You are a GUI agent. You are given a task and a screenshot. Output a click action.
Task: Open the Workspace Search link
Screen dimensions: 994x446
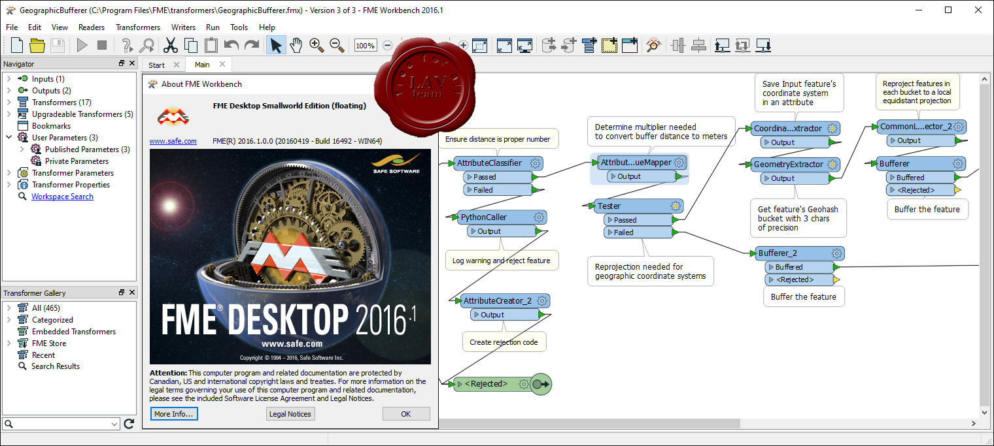62,197
